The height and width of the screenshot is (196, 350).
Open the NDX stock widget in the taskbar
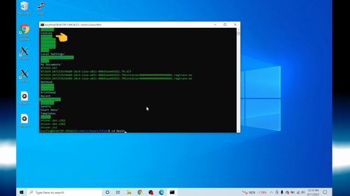point(254,192)
